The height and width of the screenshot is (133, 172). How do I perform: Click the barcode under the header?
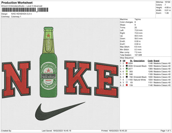click(25, 10)
